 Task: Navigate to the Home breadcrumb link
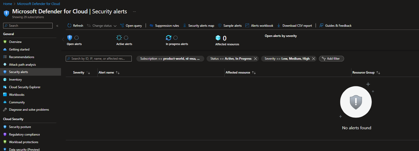7,4
